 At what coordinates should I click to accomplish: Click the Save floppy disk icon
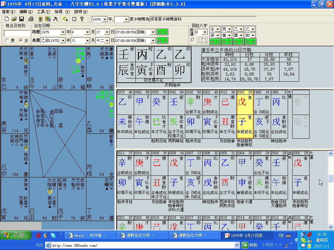(x=21, y=19)
